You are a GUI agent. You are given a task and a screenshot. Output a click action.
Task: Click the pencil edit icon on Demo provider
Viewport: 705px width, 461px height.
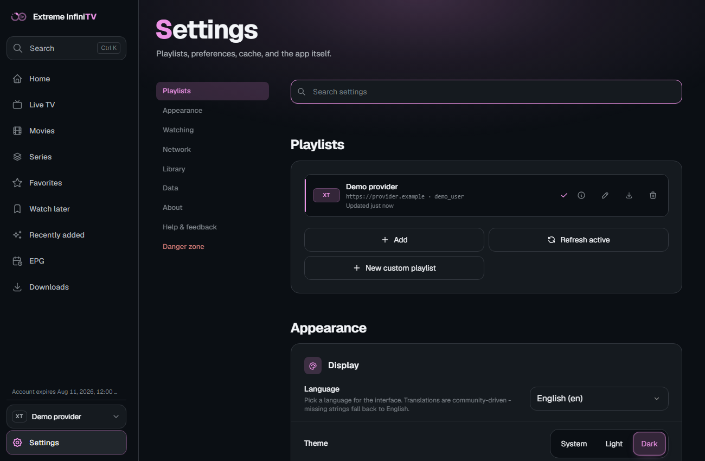605,195
